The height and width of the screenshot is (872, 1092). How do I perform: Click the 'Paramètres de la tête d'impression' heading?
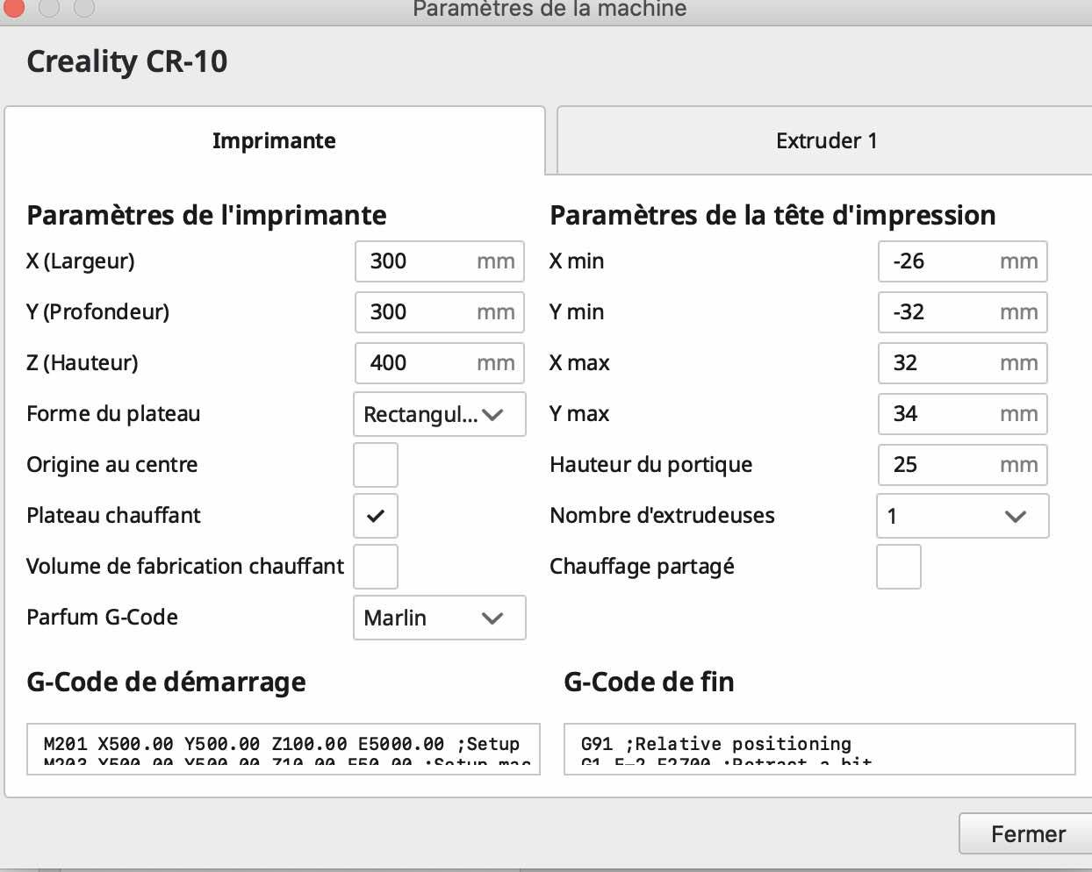pyautogui.click(x=772, y=215)
